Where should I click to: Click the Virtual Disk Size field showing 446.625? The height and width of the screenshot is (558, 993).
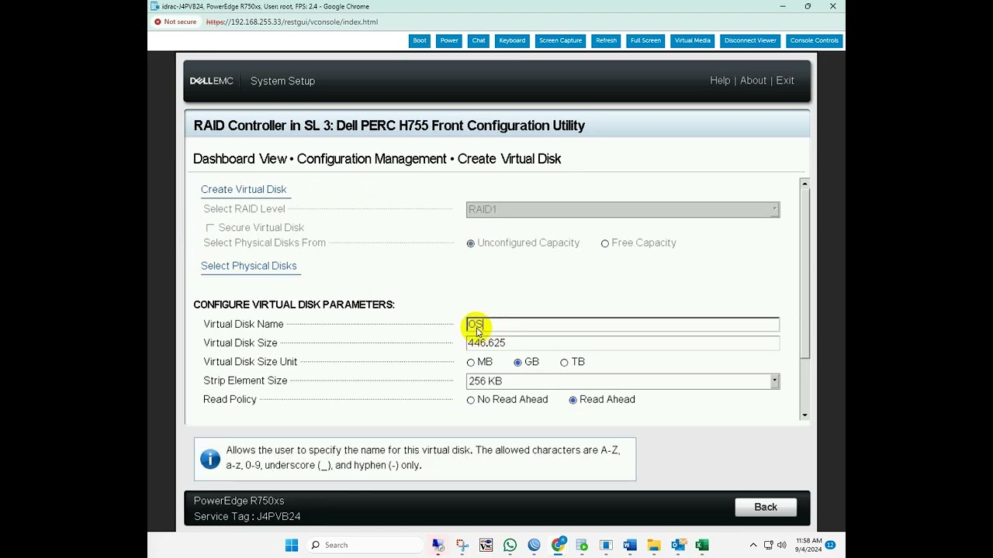click(x=623, y=343)
